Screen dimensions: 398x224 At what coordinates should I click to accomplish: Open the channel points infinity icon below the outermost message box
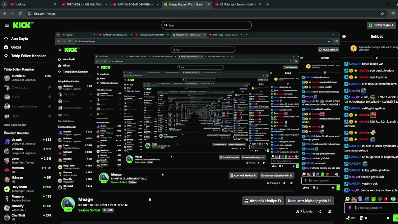point(351,218)
